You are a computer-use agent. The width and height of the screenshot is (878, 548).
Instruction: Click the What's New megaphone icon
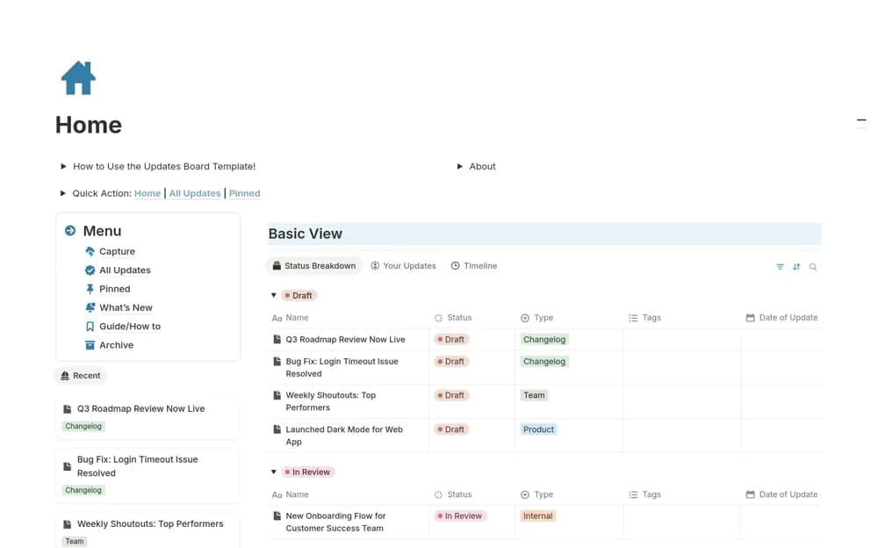pyautogui.click(x=90, y=307)
